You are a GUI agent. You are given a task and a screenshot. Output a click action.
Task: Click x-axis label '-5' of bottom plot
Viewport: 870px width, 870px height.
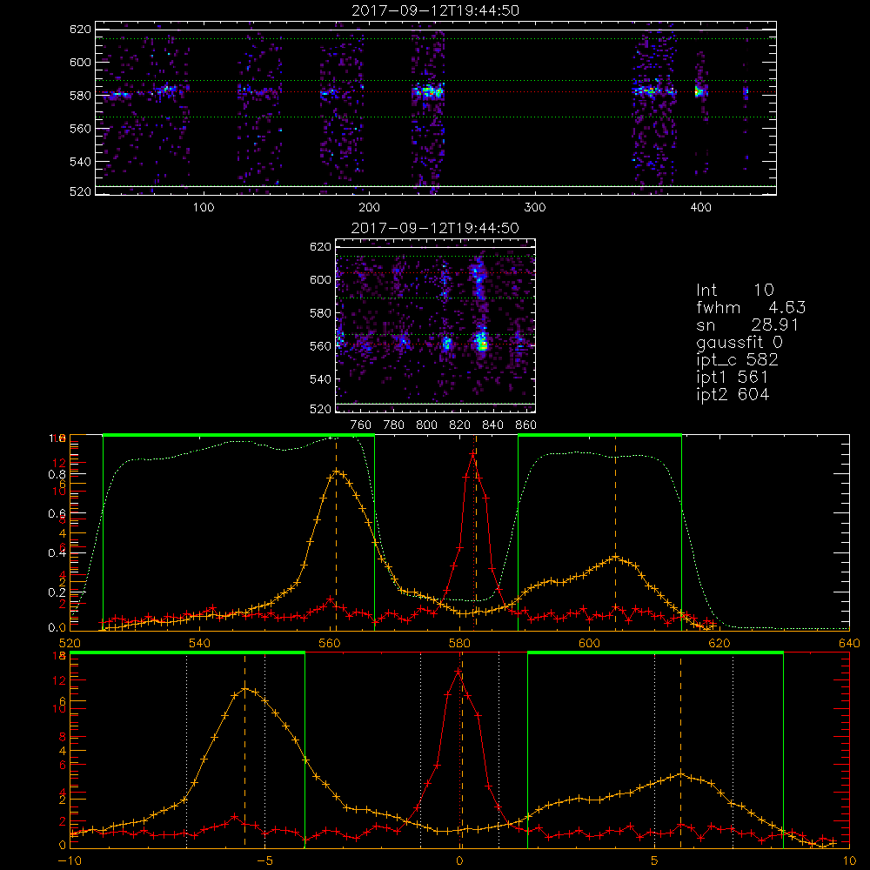click(x=265, y=861)
